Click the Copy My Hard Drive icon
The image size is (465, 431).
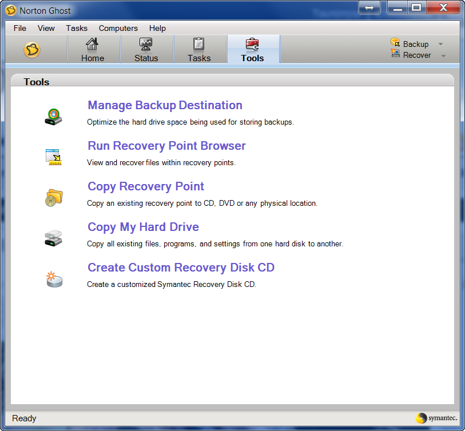(x=53, y=238)
